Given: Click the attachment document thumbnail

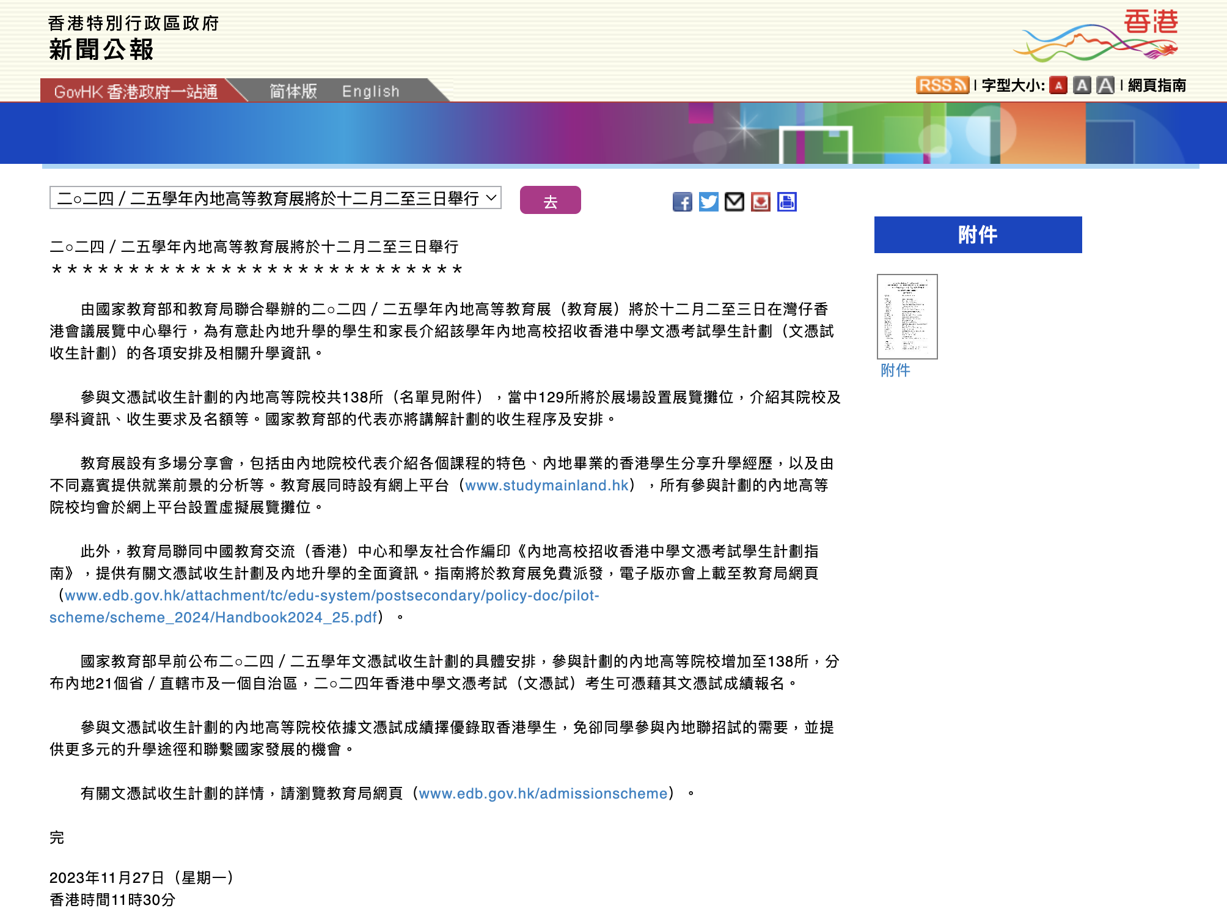Looking at the screenshot, I should (907, 316).
